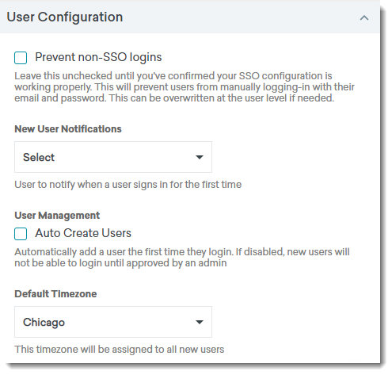Screen dimensions: 392x375
Task: Click the Select placeholder text
Action: coord(39,157)
